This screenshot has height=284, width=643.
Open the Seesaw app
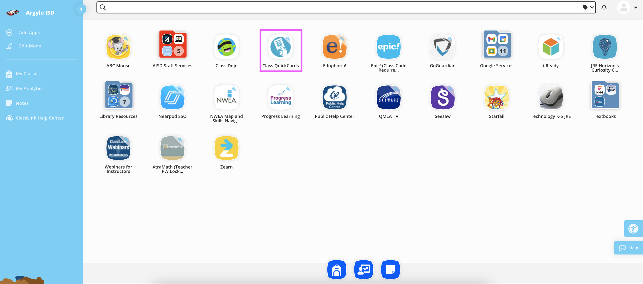tap(442, 97)
